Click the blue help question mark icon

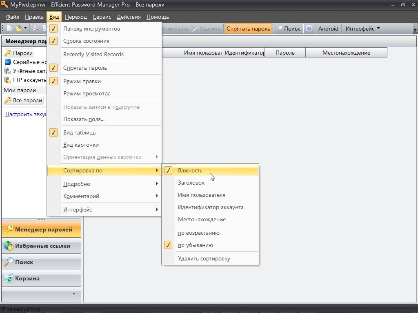coord(309,29)
